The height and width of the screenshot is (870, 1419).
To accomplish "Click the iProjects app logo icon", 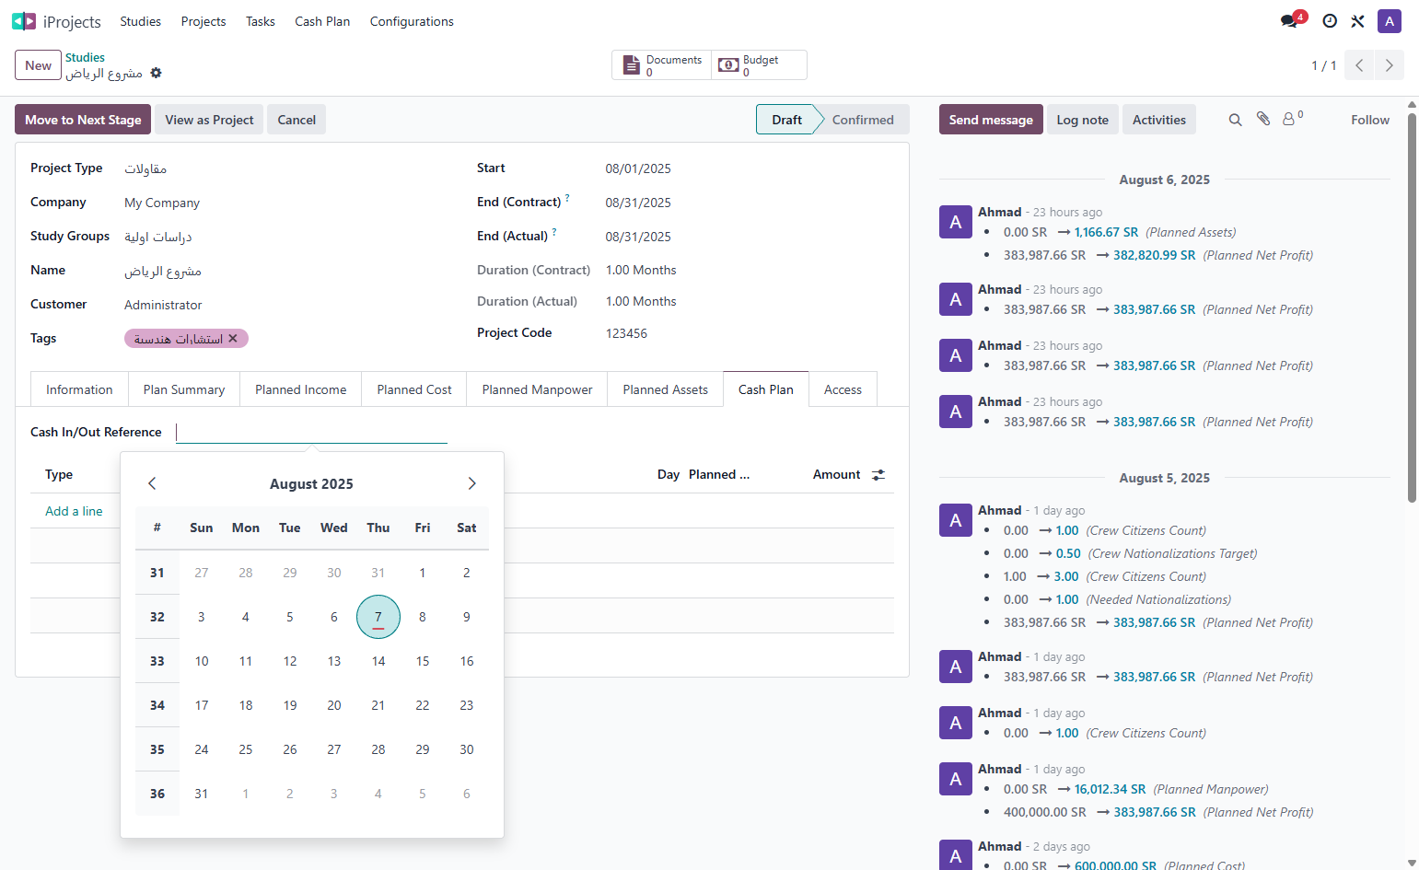I will [x=24, y=21].
